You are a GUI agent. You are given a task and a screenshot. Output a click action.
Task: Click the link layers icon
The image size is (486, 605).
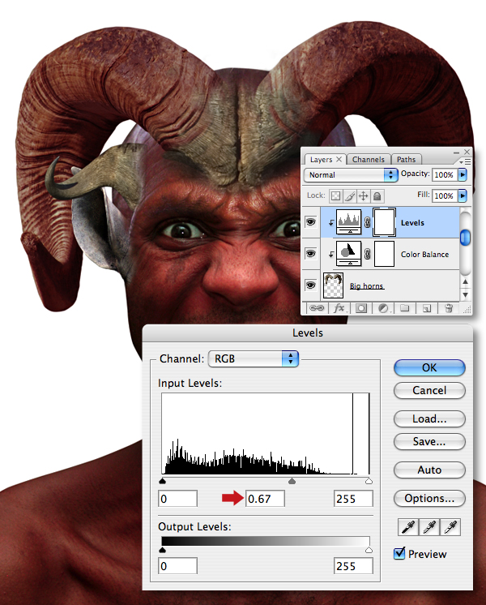[317, 308]
